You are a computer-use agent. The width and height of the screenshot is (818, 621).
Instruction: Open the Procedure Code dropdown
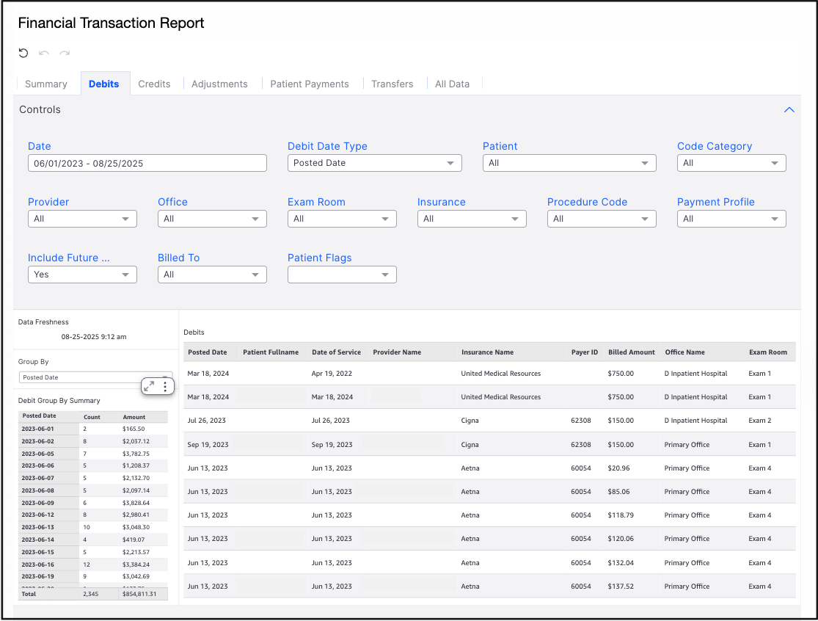click(602, 219)
